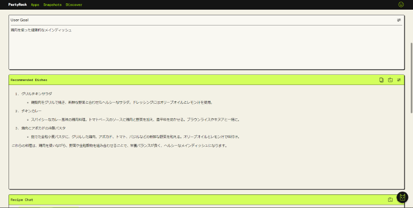Open the User Goal widget settings icon

tap(399, 20)
